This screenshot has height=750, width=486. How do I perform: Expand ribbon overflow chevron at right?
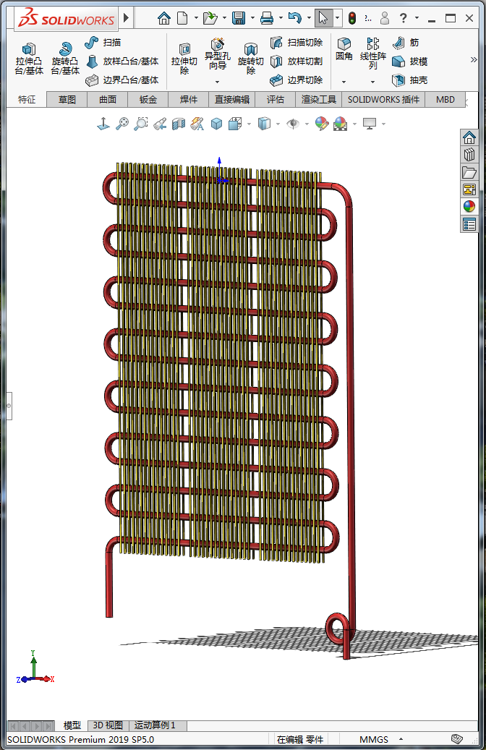(474, 59)
